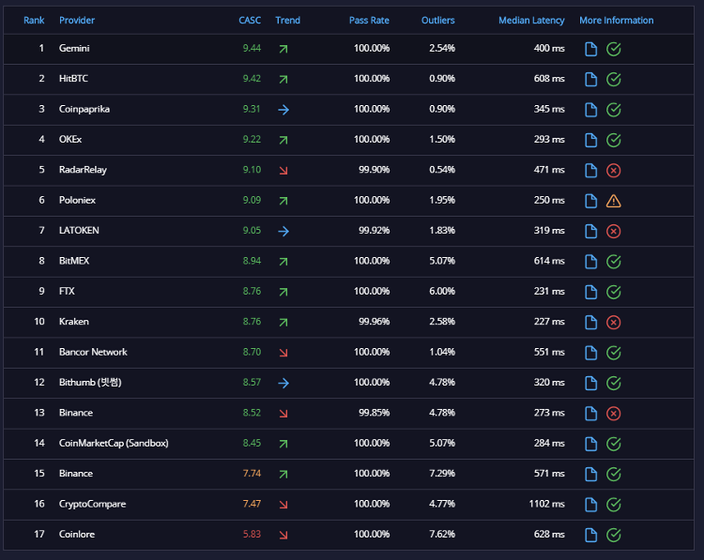Open the document icon for Bancor Network
The image size is (704, 560).
(590, 353)
